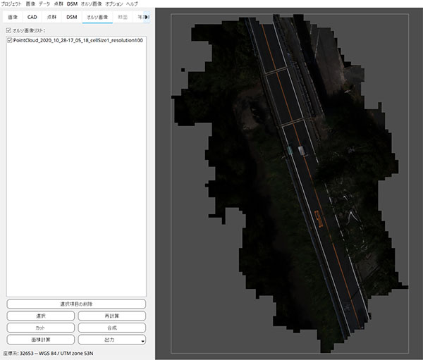
Task: Open the プロジェクト menu
Action: tap(11, 4)
